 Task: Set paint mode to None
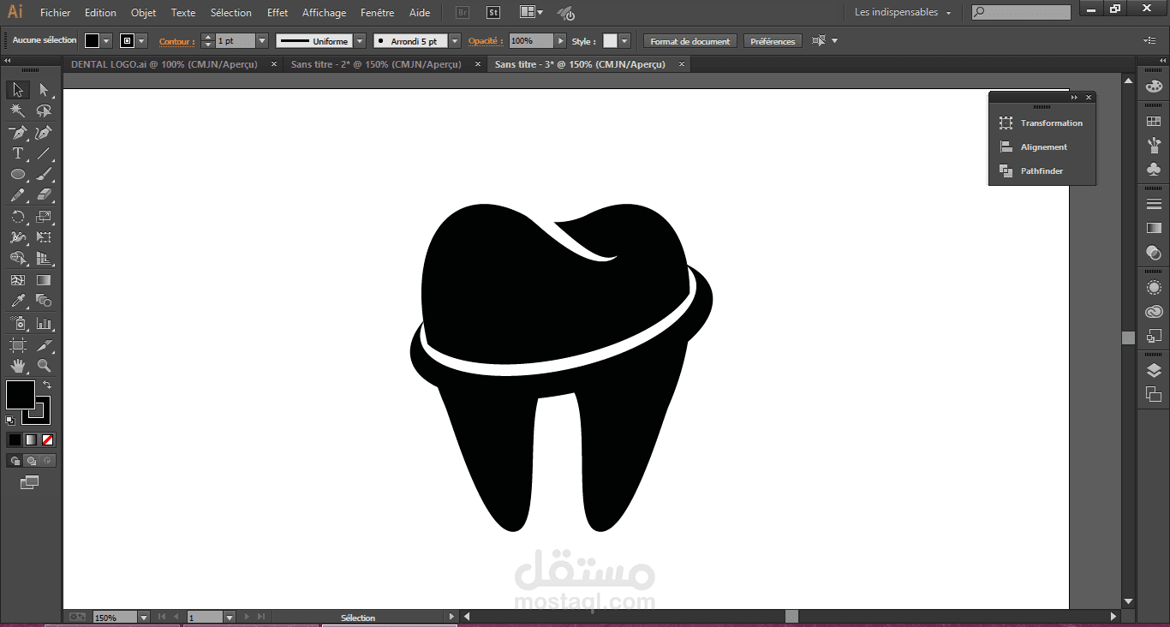pos(48,439)
